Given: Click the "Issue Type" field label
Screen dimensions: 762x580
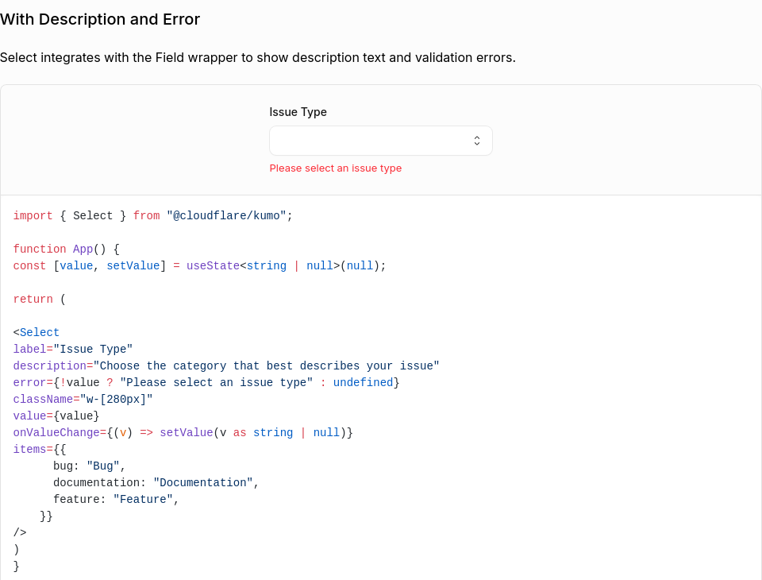Looking at the screenshot, I should pos(298,112).
